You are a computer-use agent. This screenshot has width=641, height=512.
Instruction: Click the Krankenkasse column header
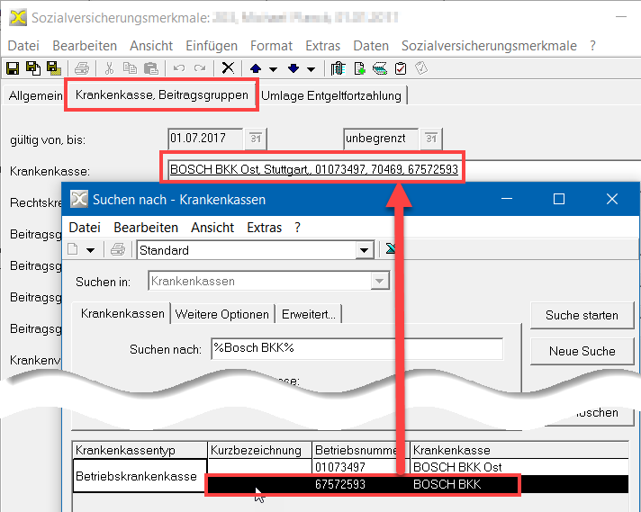click(x=519, y=450)
